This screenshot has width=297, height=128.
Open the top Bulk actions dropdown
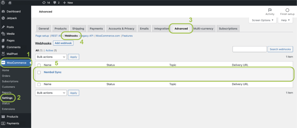[51, 57]
